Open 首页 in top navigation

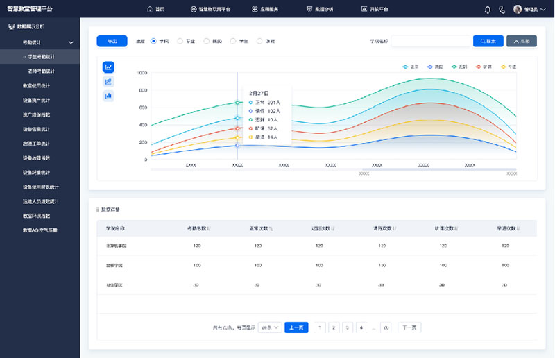pyautogui.click(x=156, y=9)
